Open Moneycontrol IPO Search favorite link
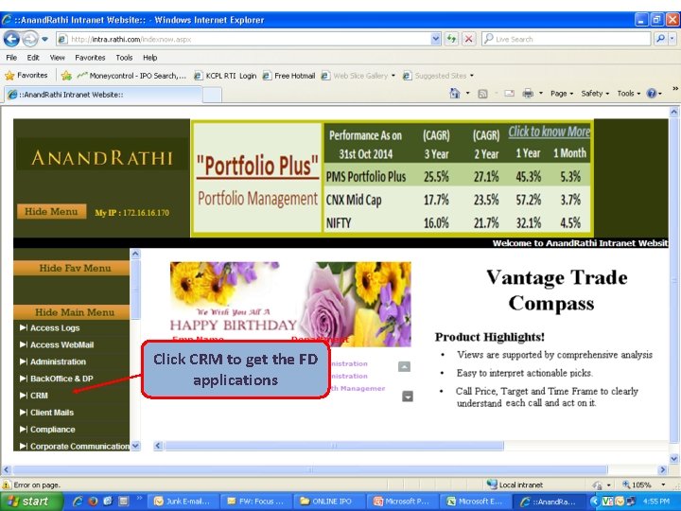 pyautogui.click(x=131, y=76)
